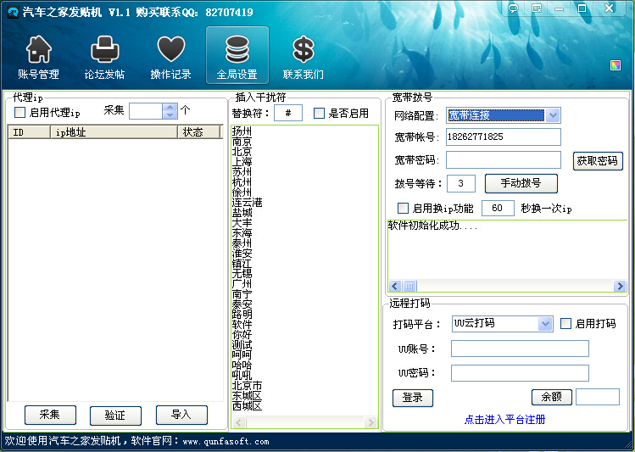Enable the 启用打码 checkbox
The height and width of the screenshot is (452, 635).
566,323
